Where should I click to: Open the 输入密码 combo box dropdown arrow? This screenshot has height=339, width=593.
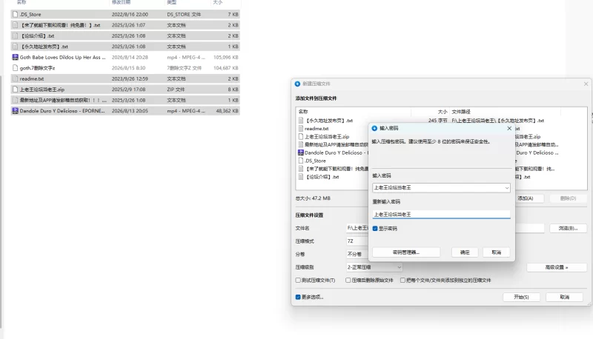point(507,187)
